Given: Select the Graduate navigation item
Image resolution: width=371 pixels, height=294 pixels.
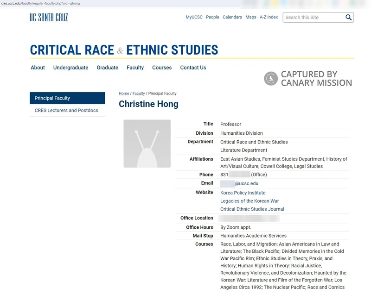Looking at the screenshot, I should click(107, 67).
